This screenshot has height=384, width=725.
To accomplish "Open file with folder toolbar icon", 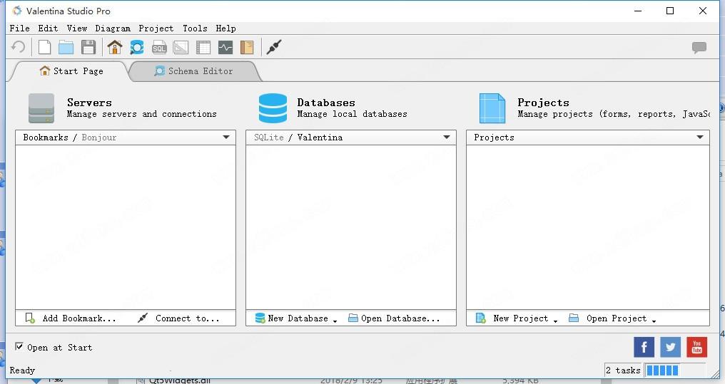I will click(x=66, y=47).
